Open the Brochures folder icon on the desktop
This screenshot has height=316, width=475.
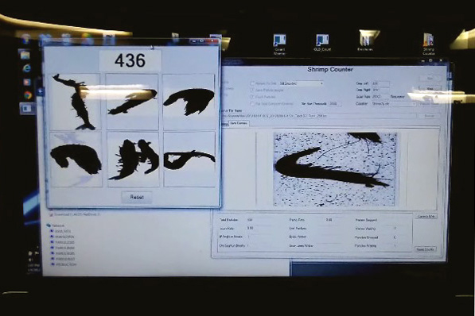click(x=366, y=41)
